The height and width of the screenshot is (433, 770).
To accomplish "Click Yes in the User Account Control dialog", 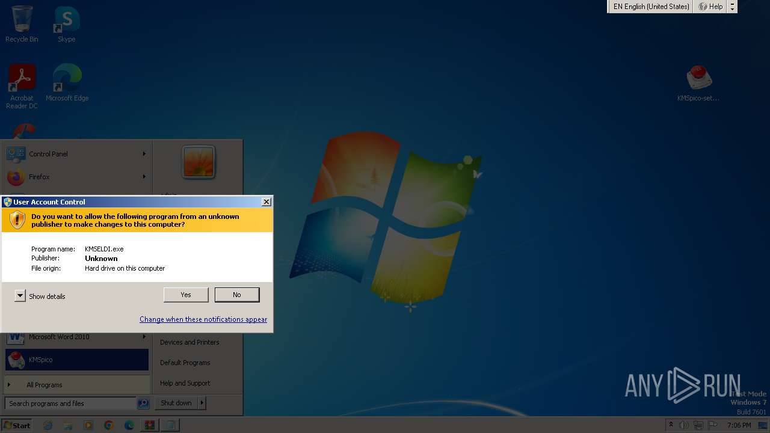I will click(x=186, y=295).
